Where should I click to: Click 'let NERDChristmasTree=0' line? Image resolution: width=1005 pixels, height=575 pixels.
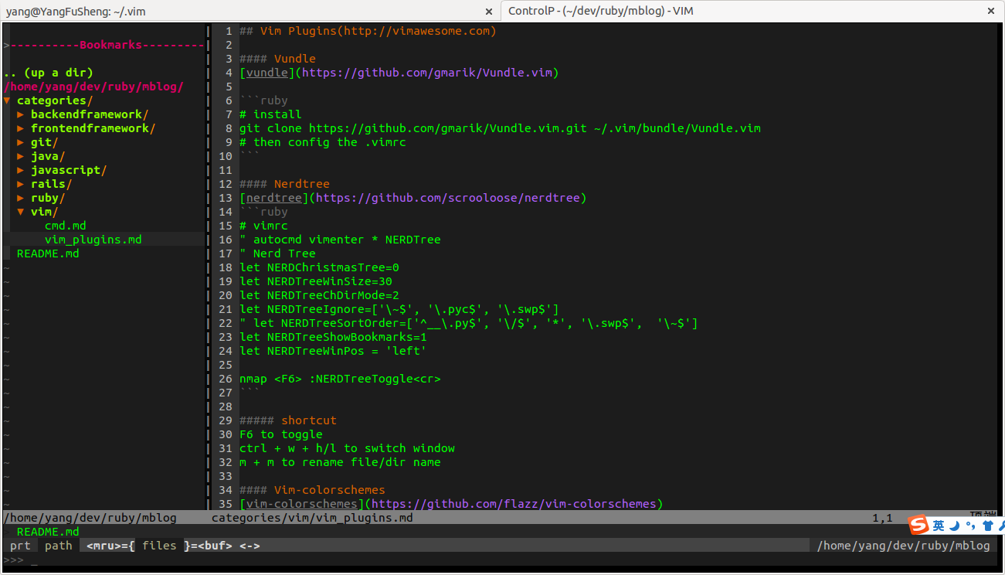click(319, 267)
